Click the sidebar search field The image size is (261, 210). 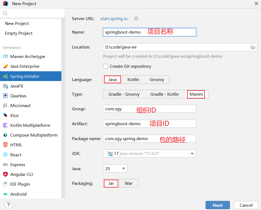pos(32,13)
